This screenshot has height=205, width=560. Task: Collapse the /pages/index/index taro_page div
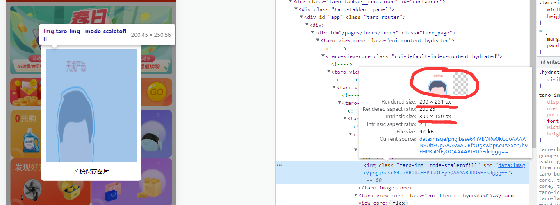(x=312, y=33)
